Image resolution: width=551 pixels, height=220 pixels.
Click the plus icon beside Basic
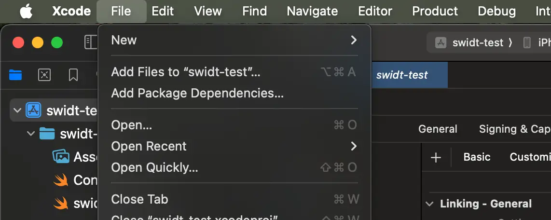436,157
